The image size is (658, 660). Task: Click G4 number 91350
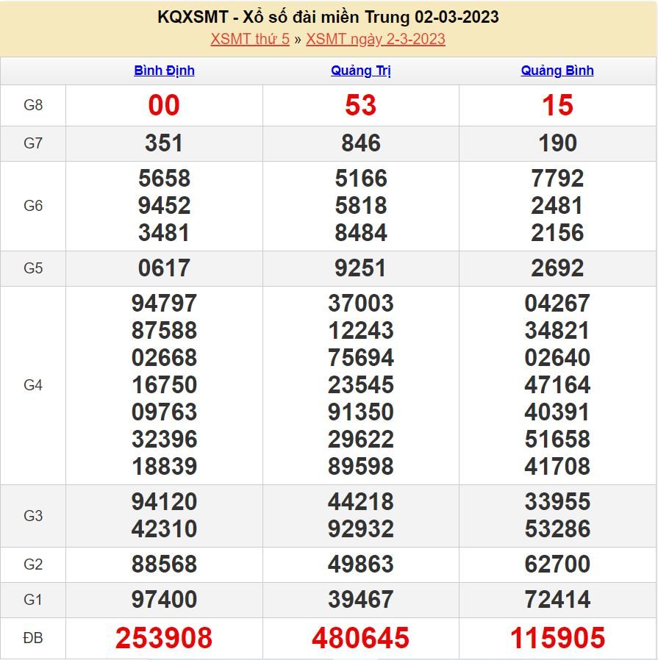(361, 412)
